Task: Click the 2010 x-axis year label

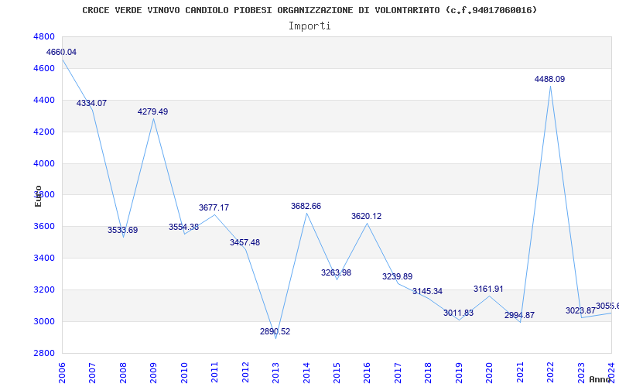Action: pos(184,372)
